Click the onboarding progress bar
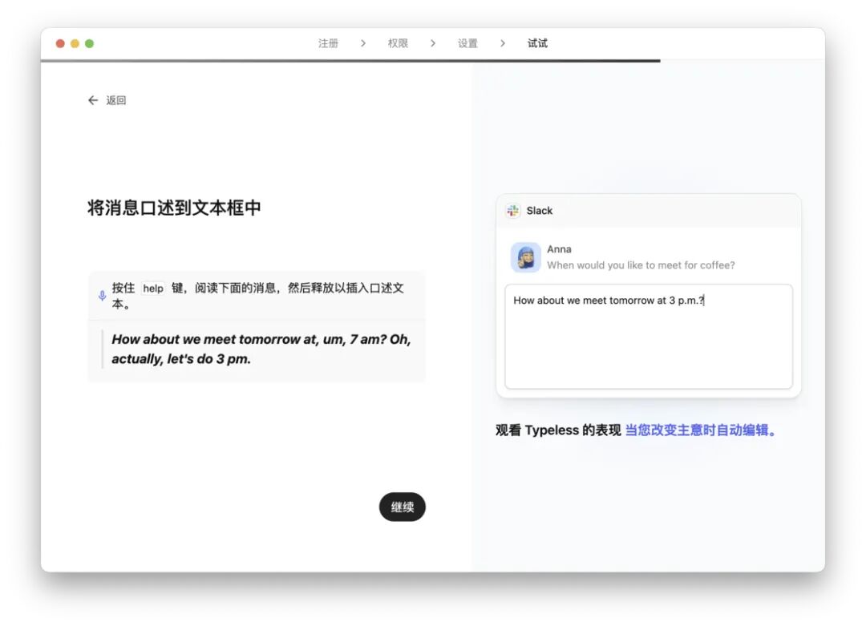This screenshot has width=866, height=626. point(433,61)
